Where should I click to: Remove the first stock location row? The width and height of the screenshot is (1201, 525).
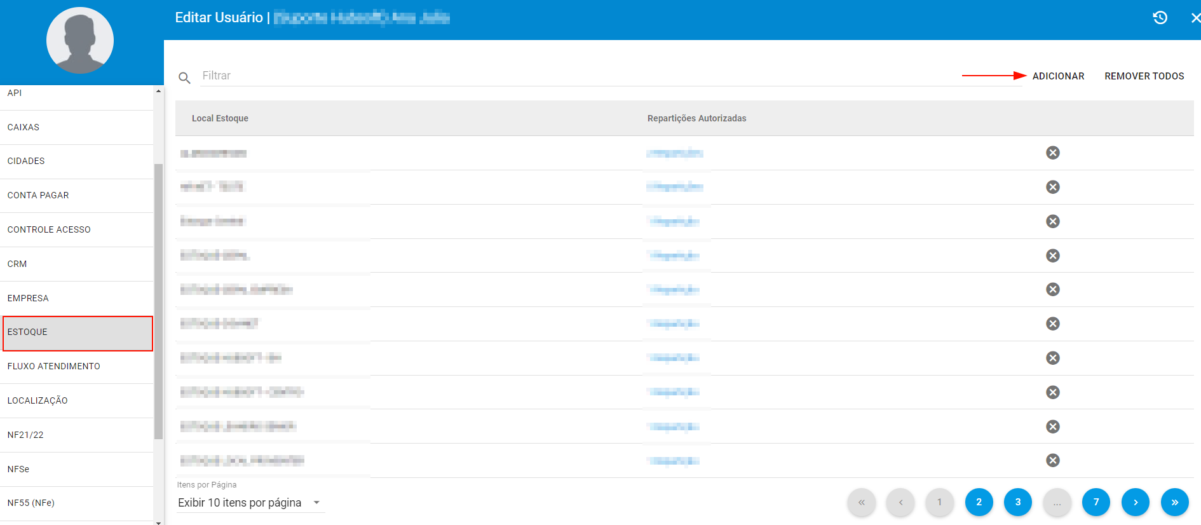click(x=1053, y=153)
